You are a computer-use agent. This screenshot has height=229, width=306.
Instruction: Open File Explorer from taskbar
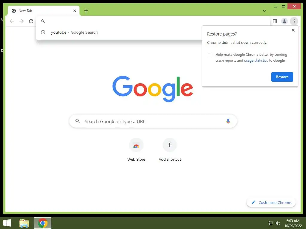click(x=24, y=223)
